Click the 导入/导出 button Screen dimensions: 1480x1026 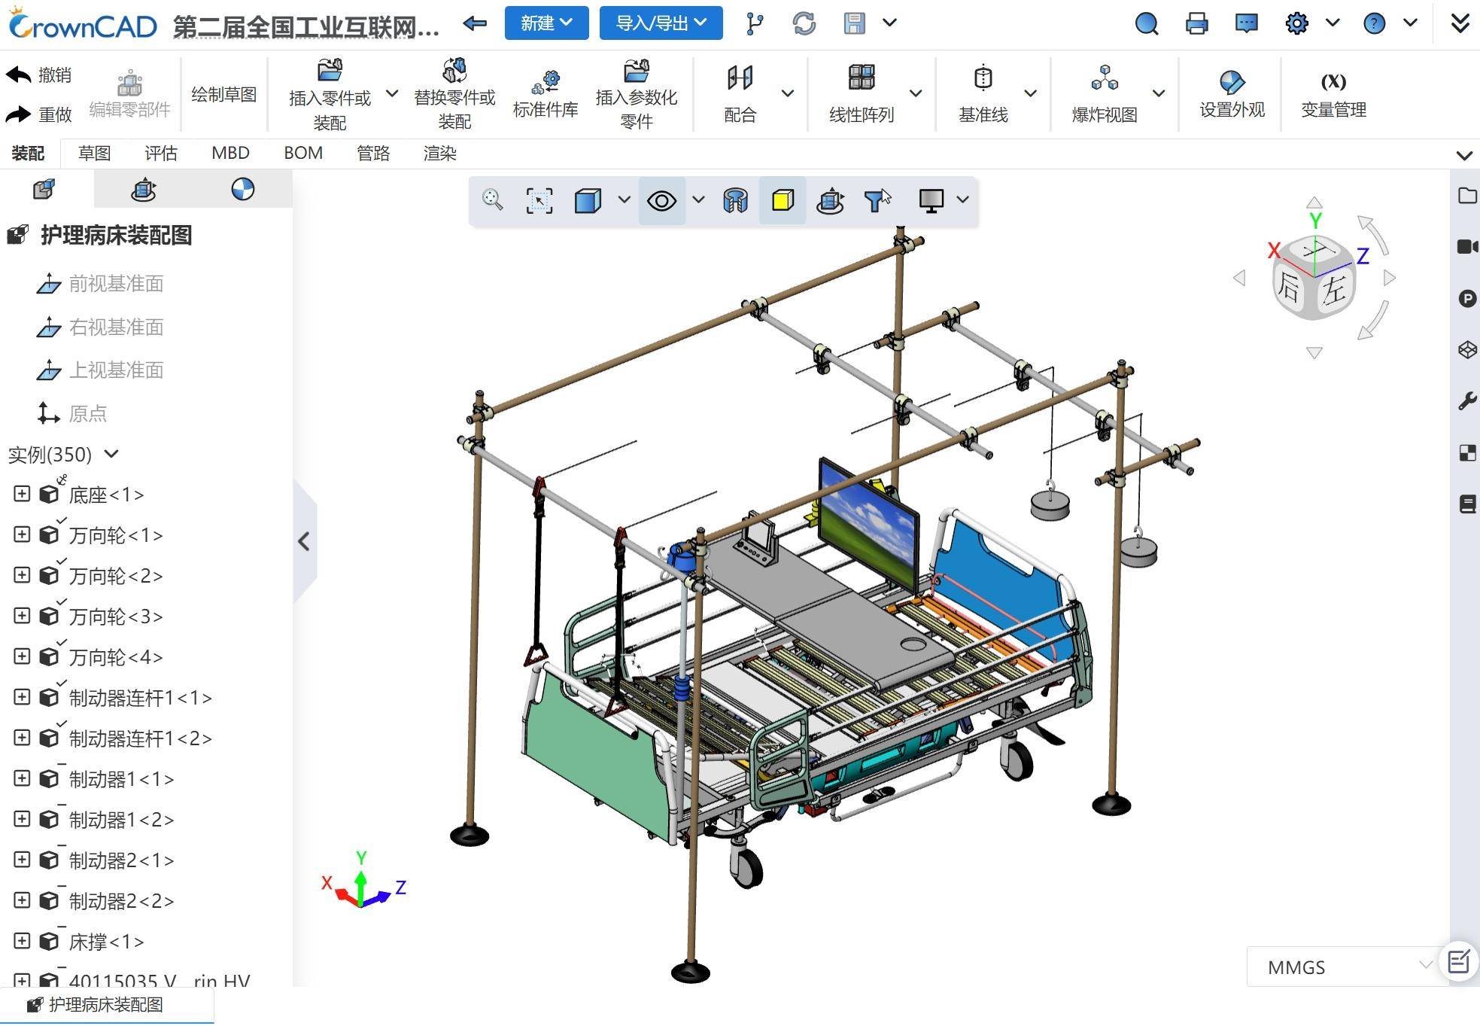(661, 23)
